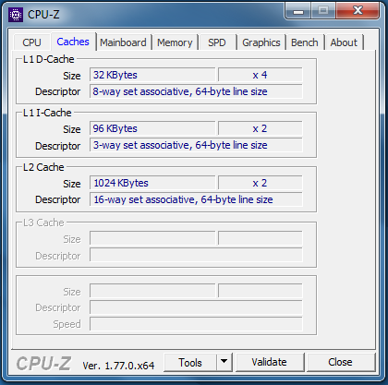Click the L1 I-Cache descriptor field

196,145
